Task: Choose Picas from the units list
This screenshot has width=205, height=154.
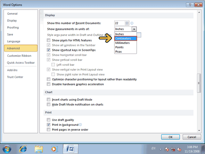Action: [126, 52]
